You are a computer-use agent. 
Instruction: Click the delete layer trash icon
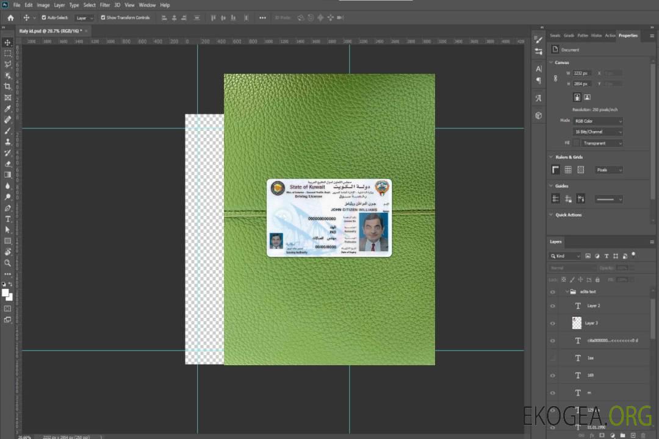[x=643, y=435]
